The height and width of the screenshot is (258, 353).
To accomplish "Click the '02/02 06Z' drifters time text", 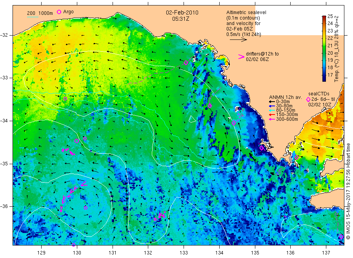I will 257,59.
